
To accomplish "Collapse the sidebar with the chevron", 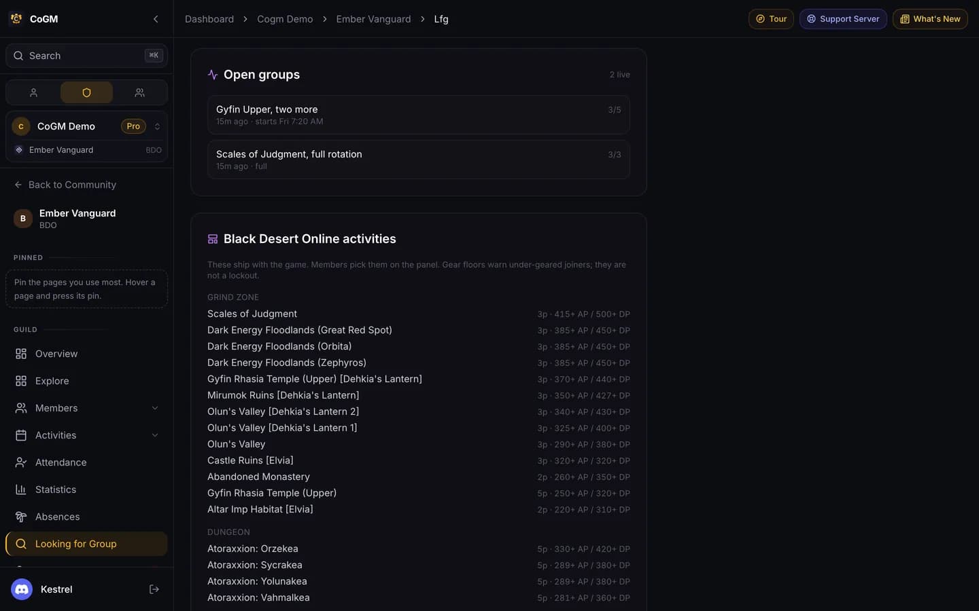I will (x=156, y=19).
